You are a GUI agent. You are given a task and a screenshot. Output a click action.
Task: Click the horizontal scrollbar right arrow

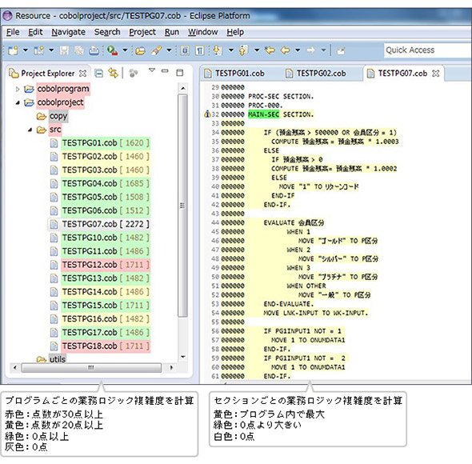point(171,368)
